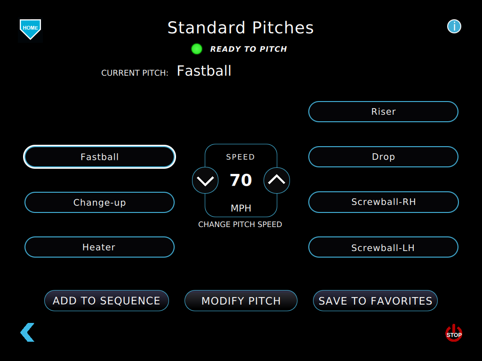Go back with the blue arrow
Screen dimensions: 482x361
point(27,332)
